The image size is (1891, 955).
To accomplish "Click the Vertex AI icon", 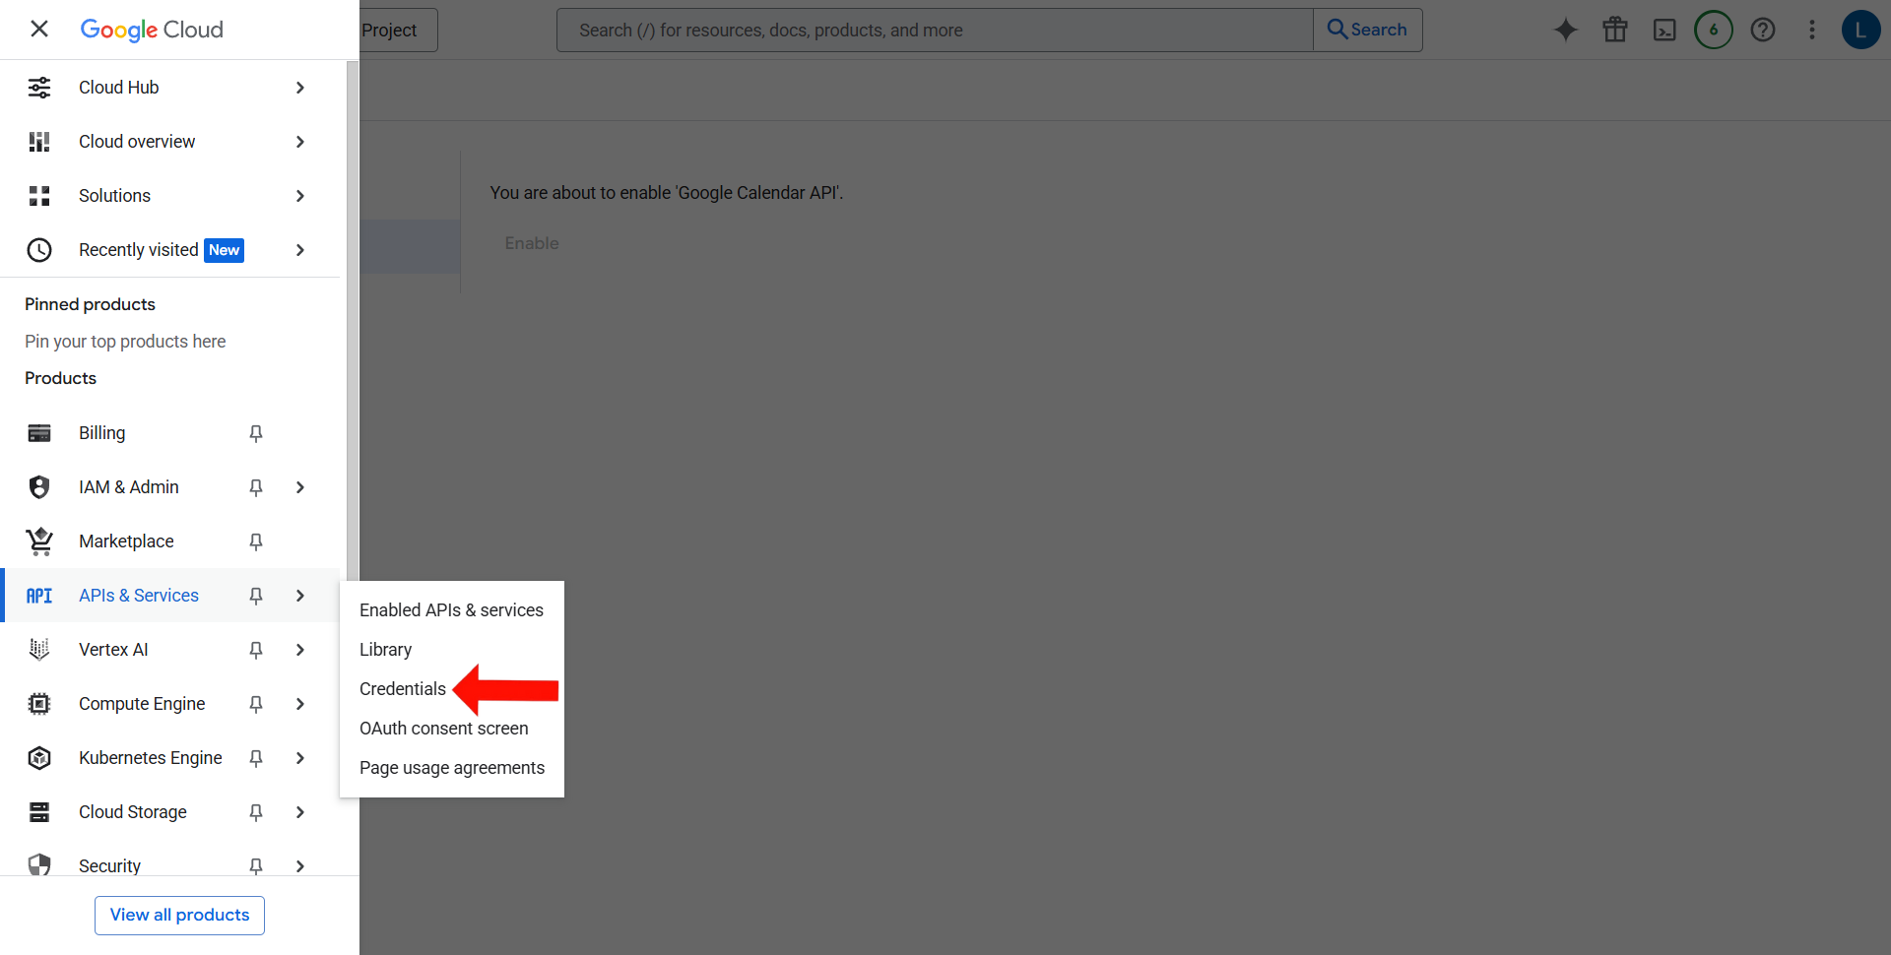I will [39, 650].
